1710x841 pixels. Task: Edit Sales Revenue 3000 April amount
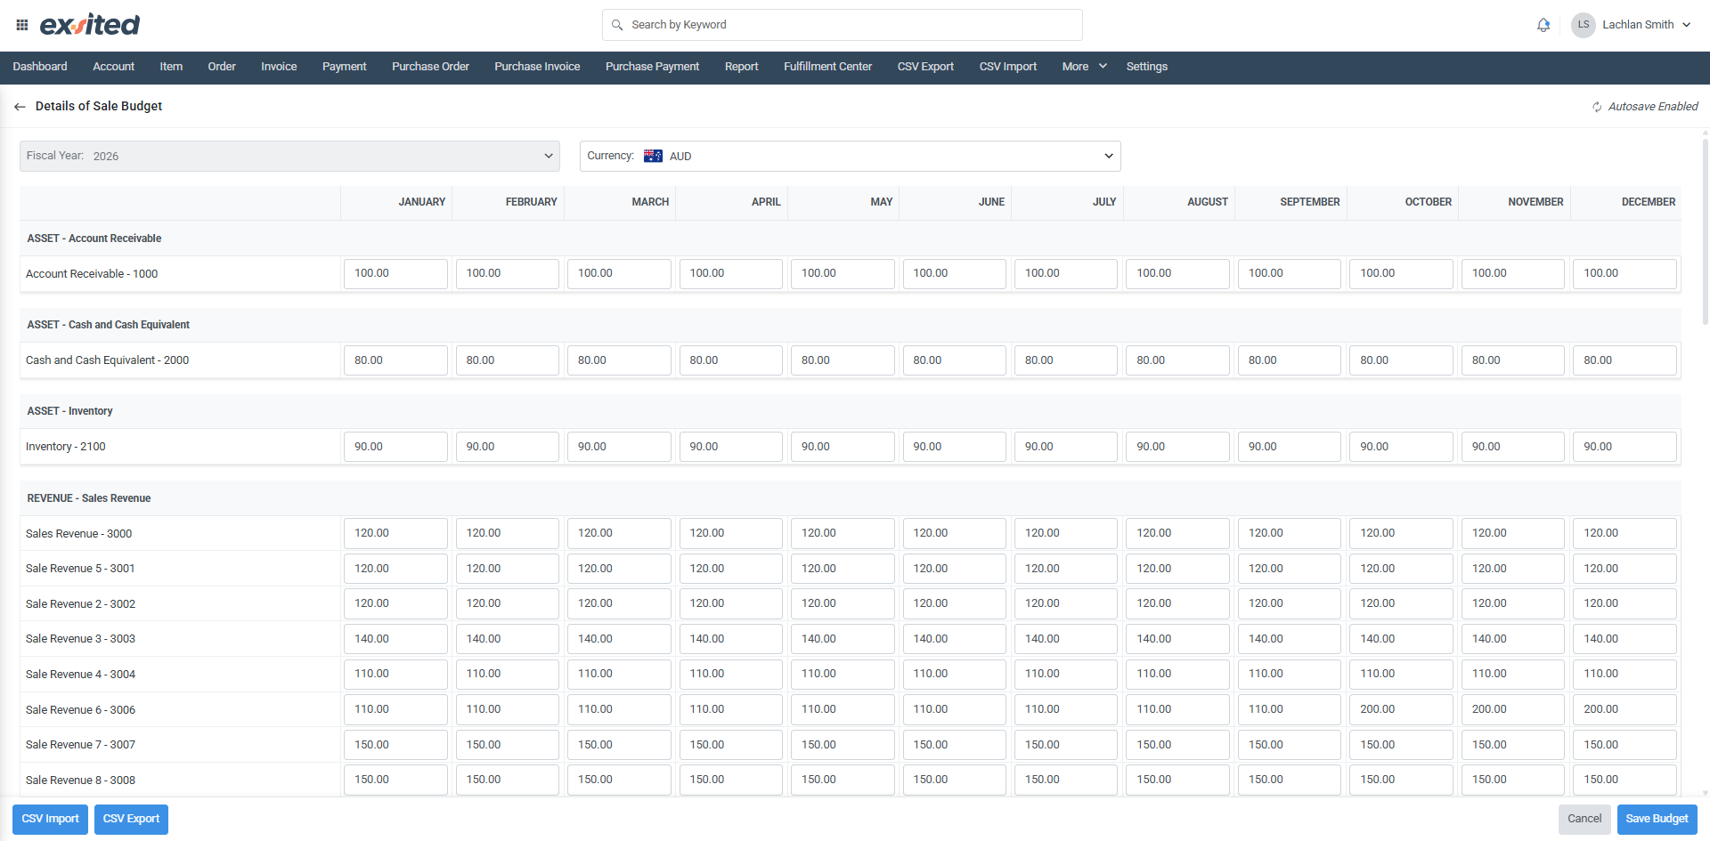coord(731,533)
